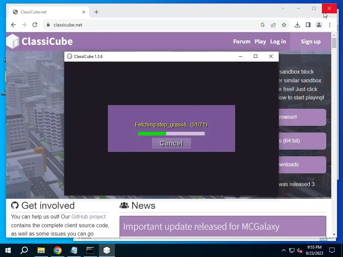Click the ClassiCube logo cube
Viewport: 343px width, 257px height.
pyautogui.click(x=13, y=41)
